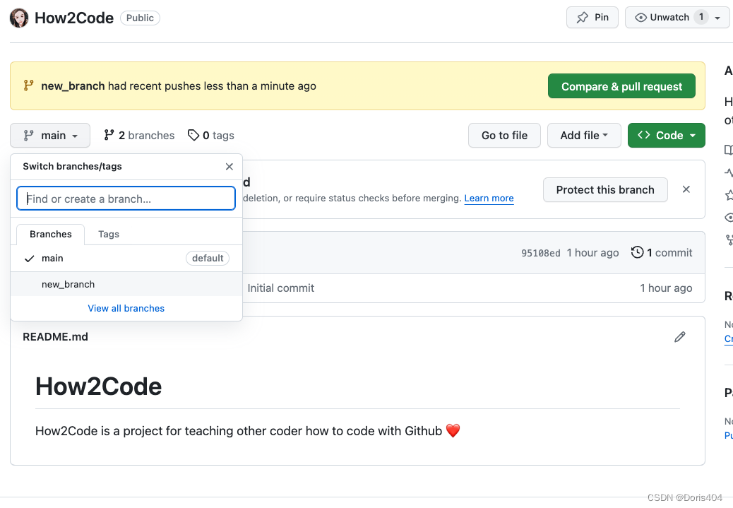The image size is (733, 508).
Task: Open the View all branches link
Action: click(126, 308)
